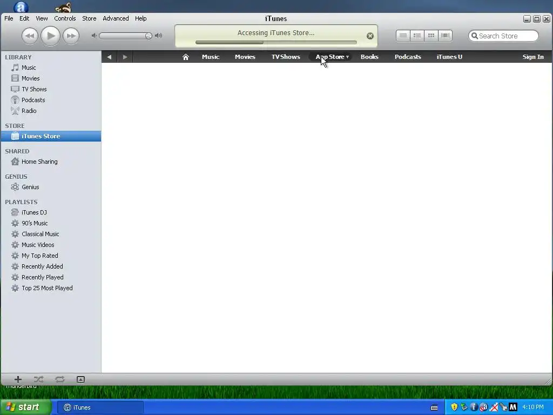
Task: Select iTunes Store in the sidebar
Action: tap(51, 136)
